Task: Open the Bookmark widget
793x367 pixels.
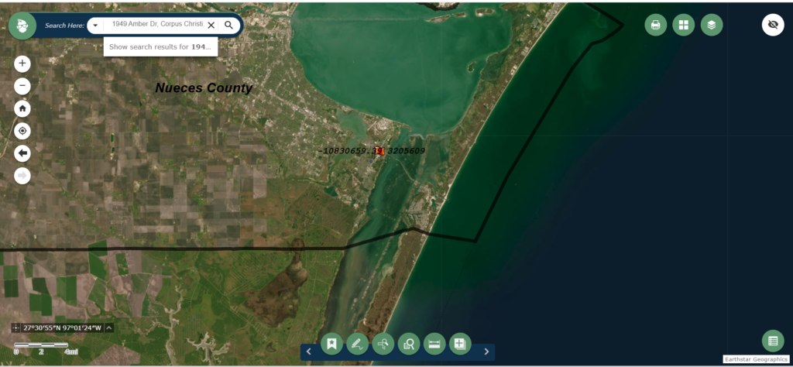Action: pos(331,345)
